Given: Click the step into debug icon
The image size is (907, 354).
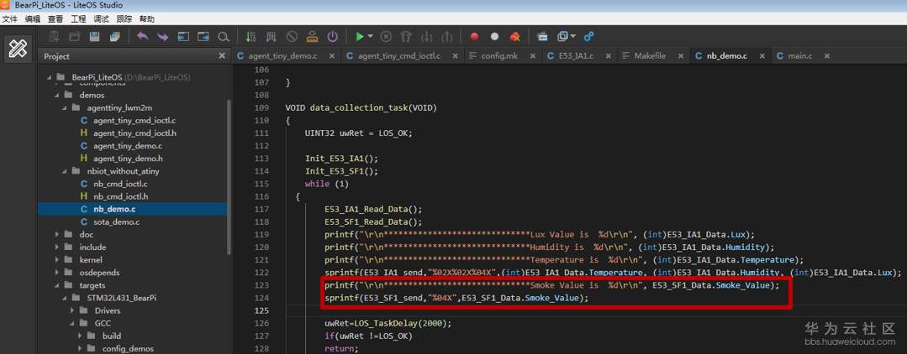Looking at the screenshot, I should (x=426, y=36).
